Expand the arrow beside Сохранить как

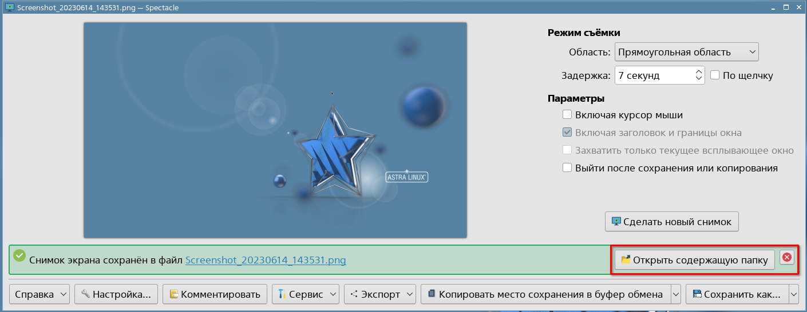coord(793,294)
